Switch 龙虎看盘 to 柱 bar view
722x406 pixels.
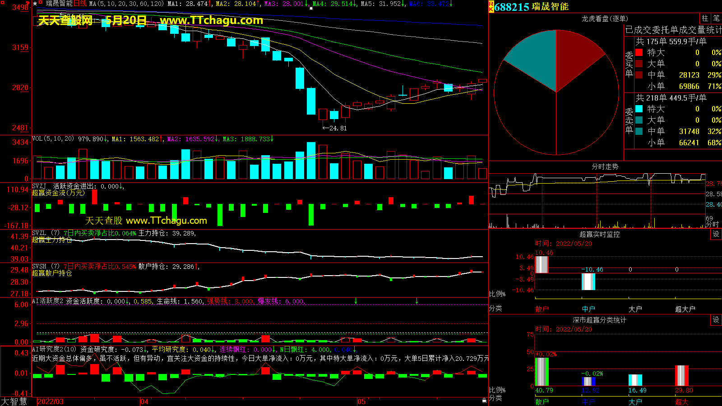tap(705, 18)
